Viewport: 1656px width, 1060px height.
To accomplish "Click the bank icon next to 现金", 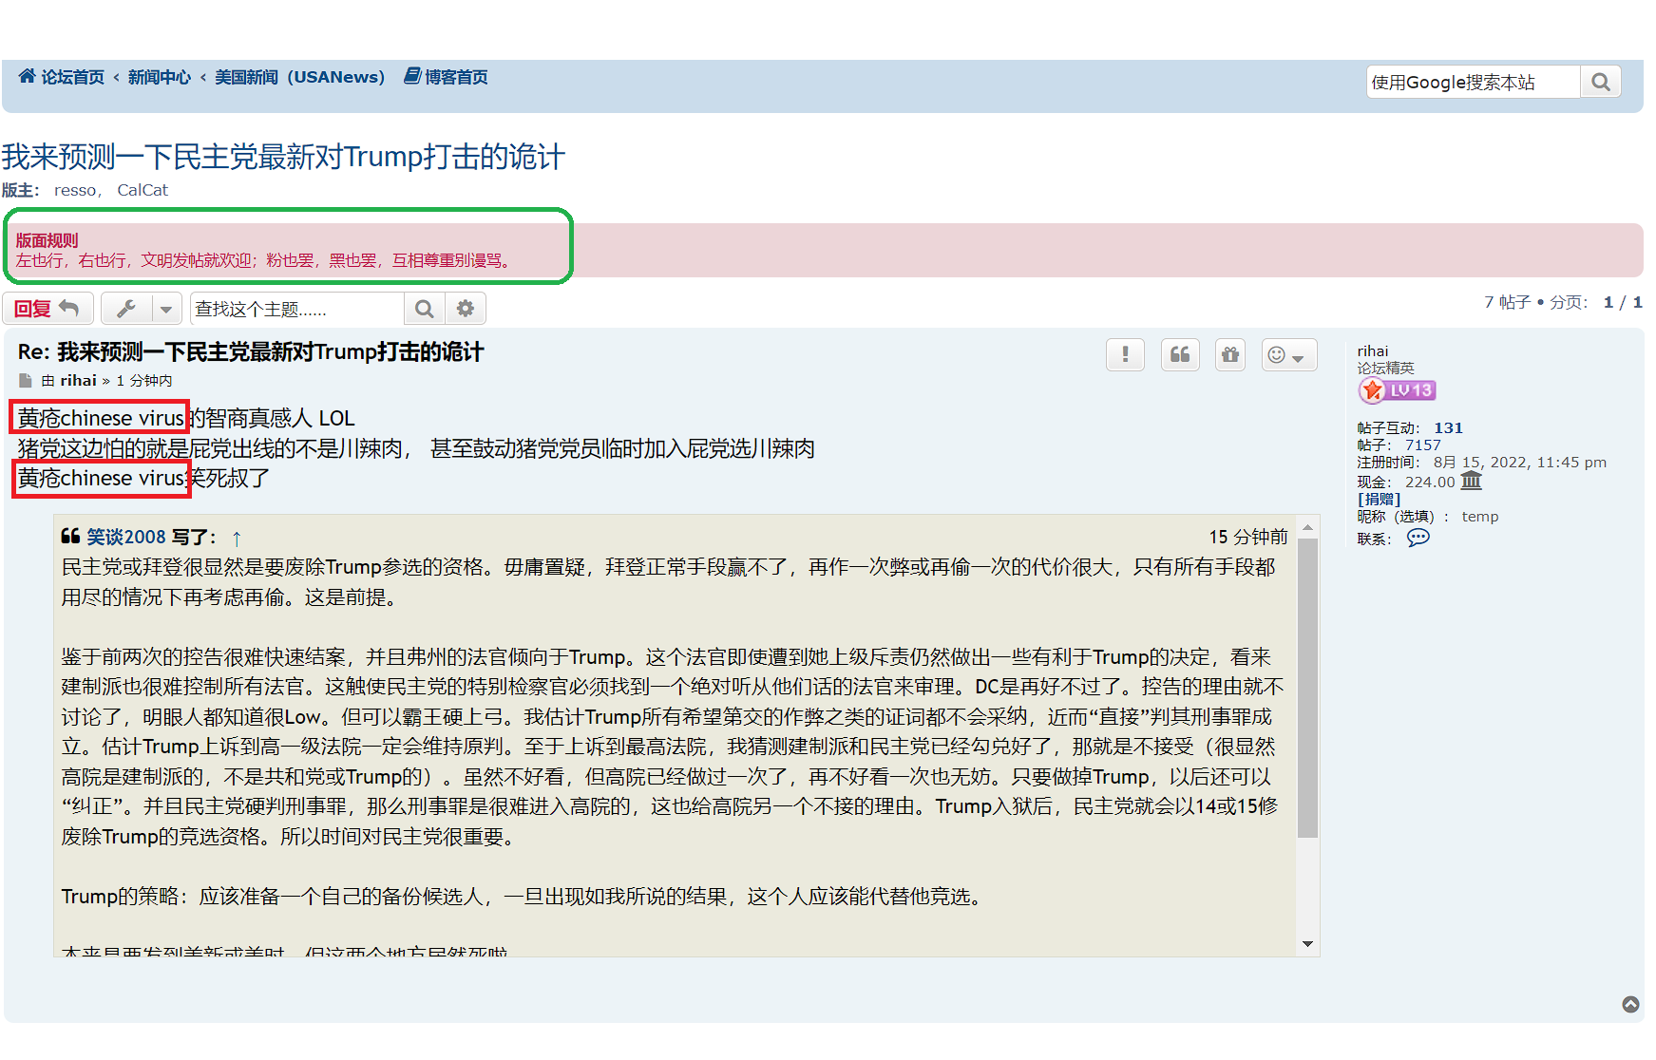I will [x=1471, y=481].
